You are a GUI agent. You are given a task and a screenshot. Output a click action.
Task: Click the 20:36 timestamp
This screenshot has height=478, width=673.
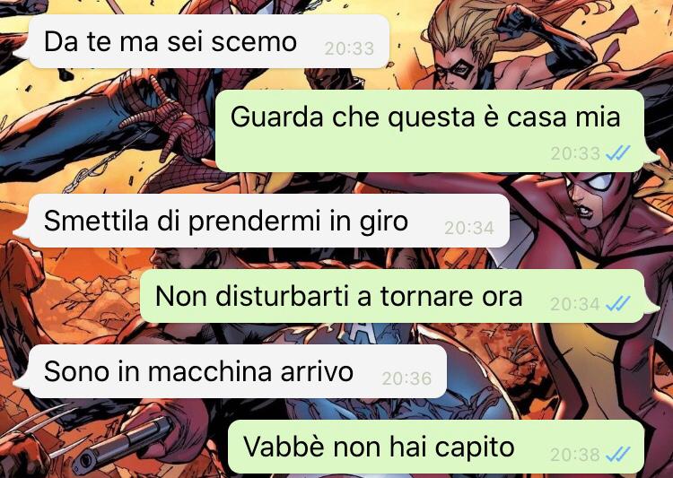[x=406, y=378]
